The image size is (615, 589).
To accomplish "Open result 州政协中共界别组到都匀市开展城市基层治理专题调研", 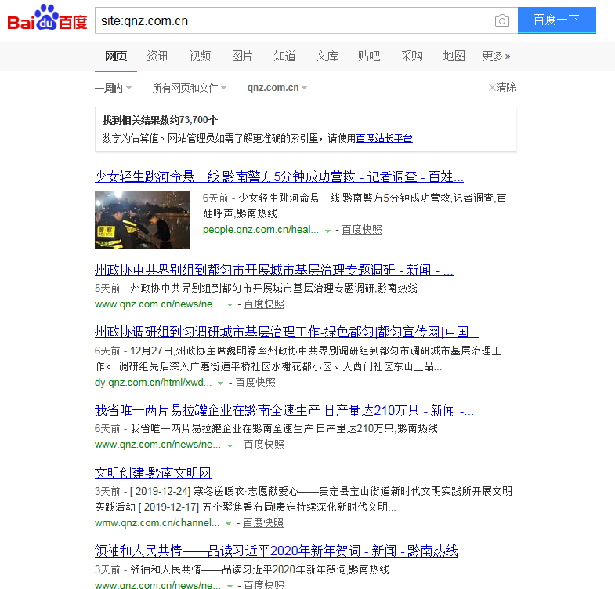I will [273, 270].
